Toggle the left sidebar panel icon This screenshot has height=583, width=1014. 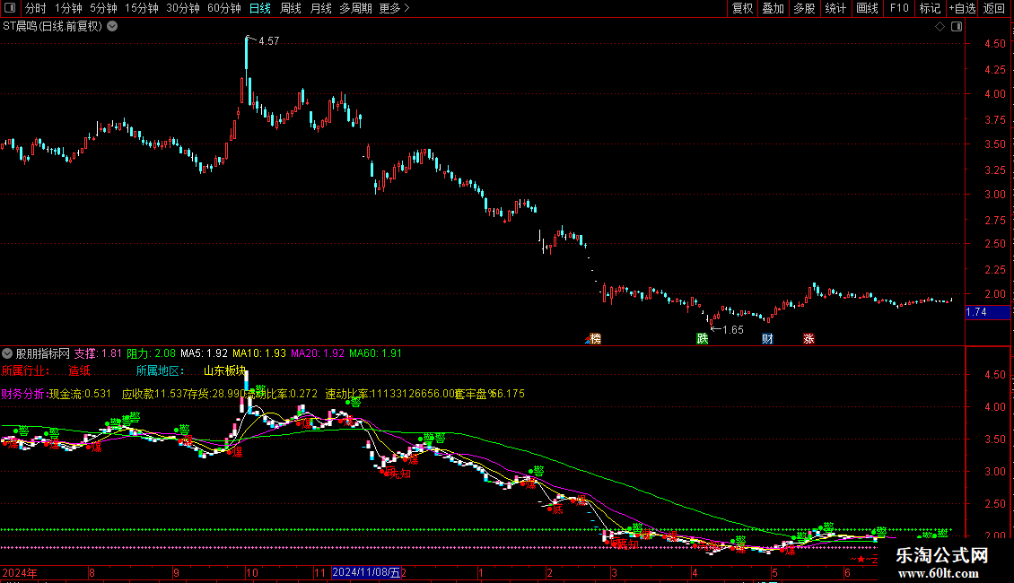pyautogui.click(x=11, y=8)
